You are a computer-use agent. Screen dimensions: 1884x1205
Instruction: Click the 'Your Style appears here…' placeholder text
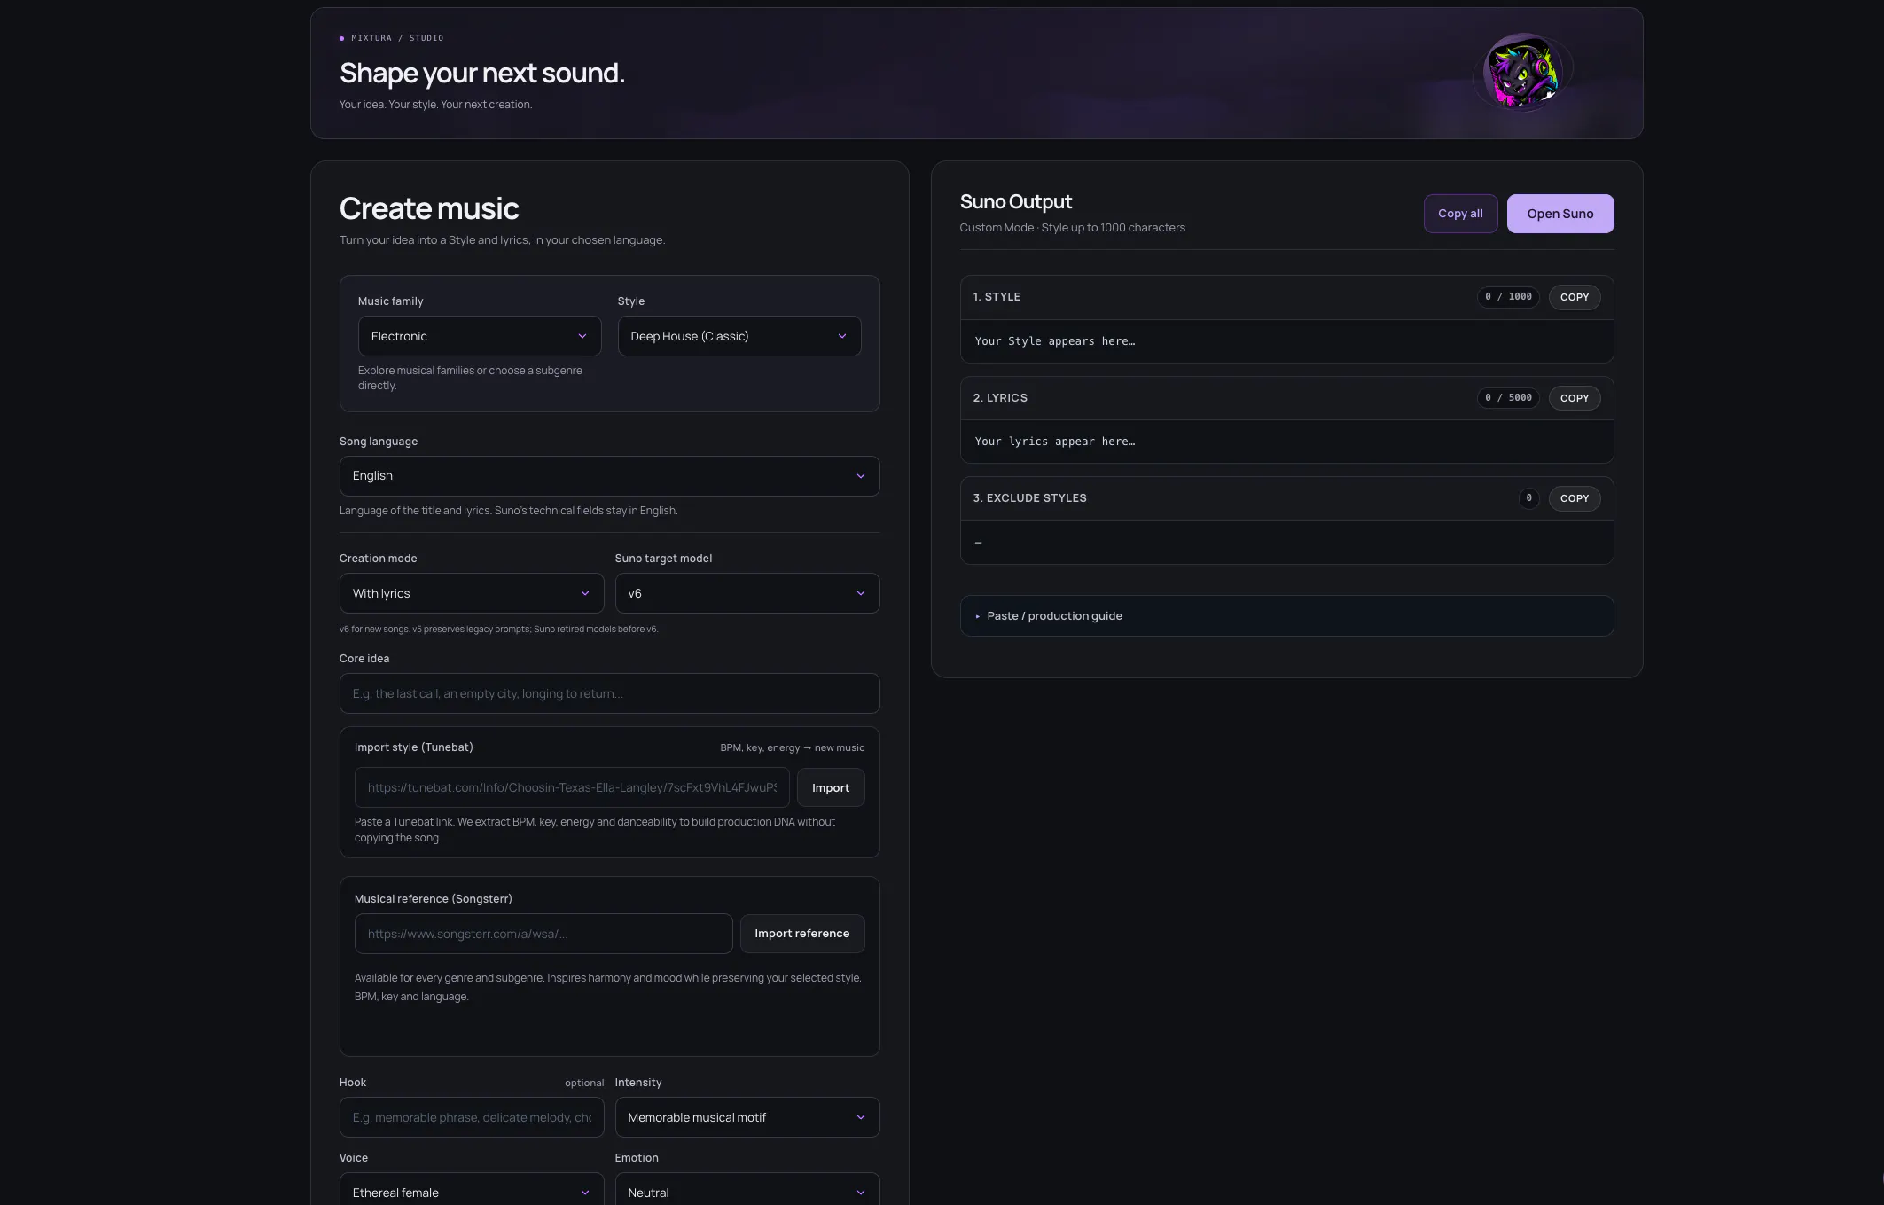1054,341
